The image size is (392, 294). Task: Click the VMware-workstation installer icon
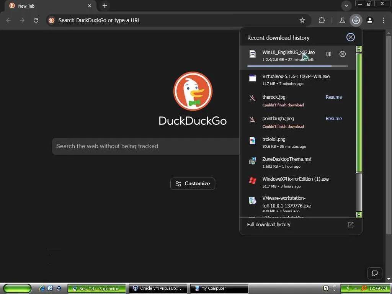(253, 201)
